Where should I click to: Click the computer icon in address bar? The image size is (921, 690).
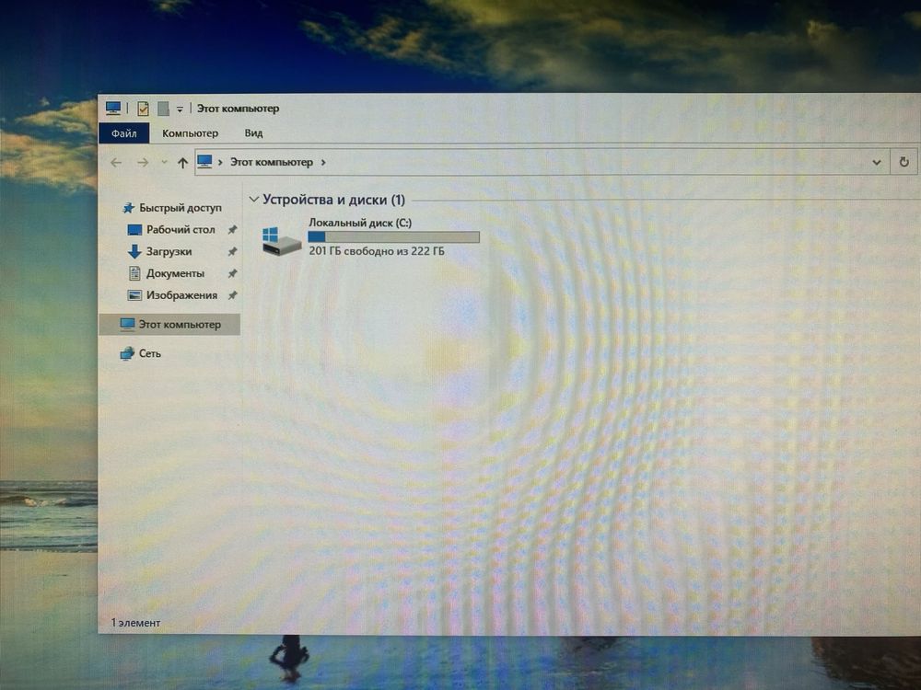[x=204, y=161]
